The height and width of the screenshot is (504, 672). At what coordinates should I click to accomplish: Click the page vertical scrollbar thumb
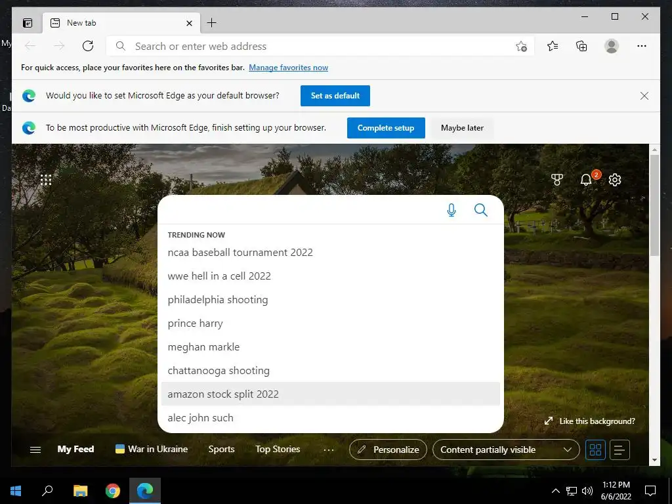(x=654, y=205)
